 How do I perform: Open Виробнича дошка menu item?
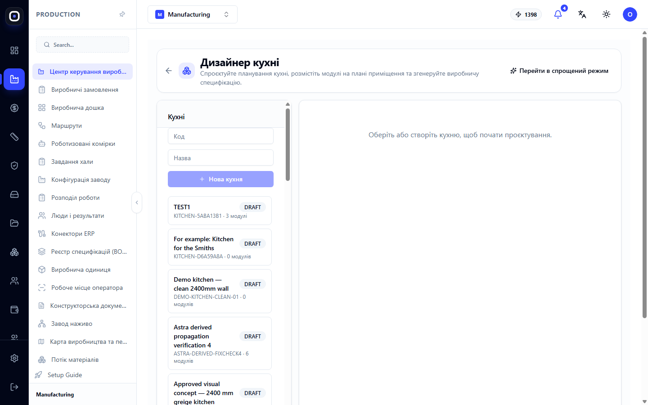82,108
